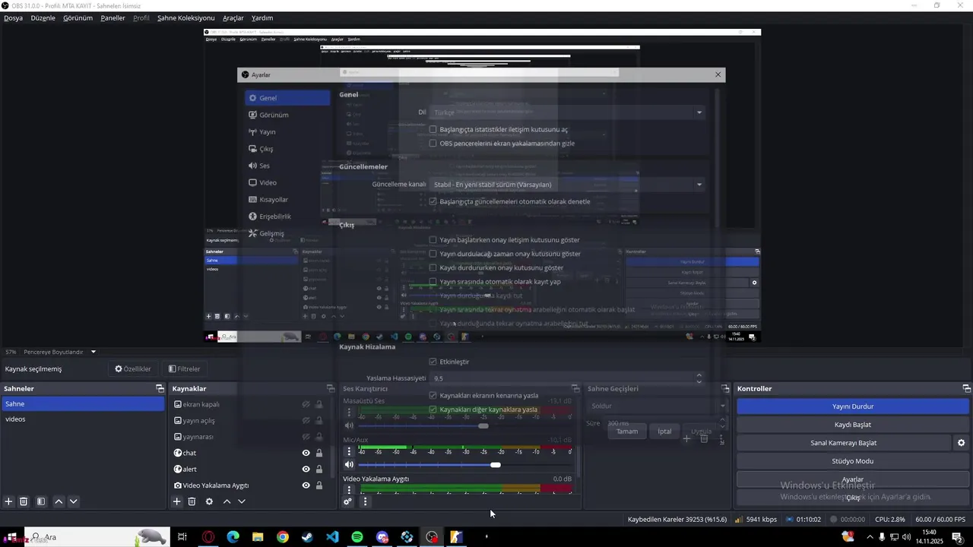Open the Sahne Koleksiyonu menu
The width and height of the screenshot is (973, 547).
click(185, 17)
